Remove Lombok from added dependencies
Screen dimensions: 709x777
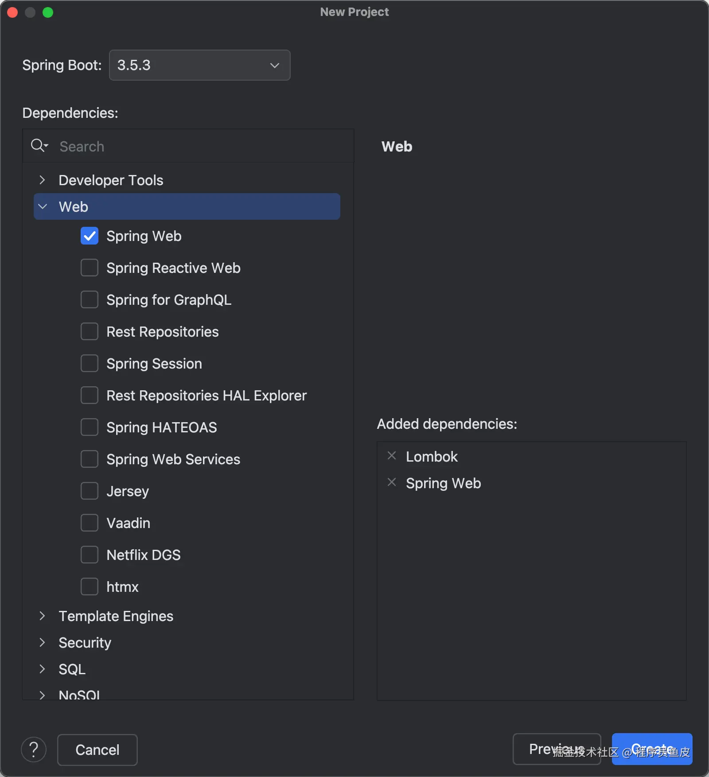392,456
